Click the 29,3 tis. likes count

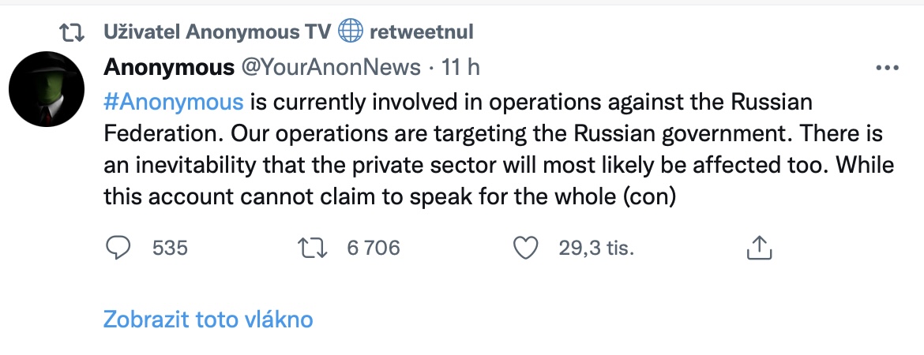click(x=596, y=248)
